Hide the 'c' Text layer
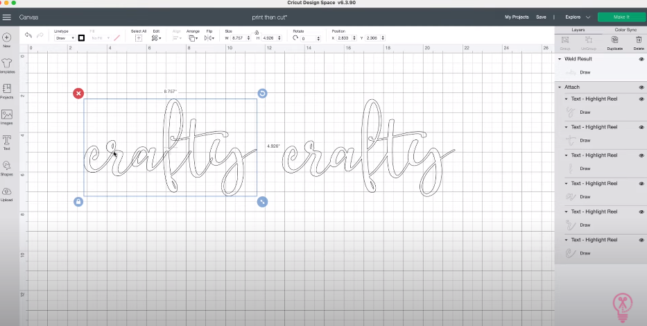This screenshot has width=647, height=326. pos(641,240)
